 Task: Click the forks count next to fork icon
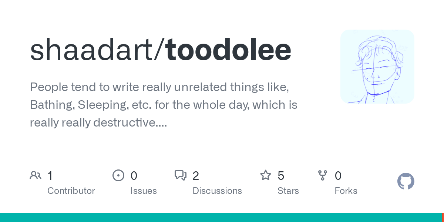click(338, 176)
